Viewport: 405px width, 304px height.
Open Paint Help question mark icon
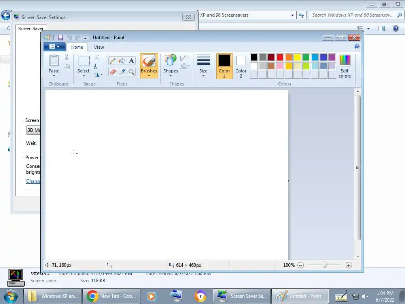pos(357,47)
